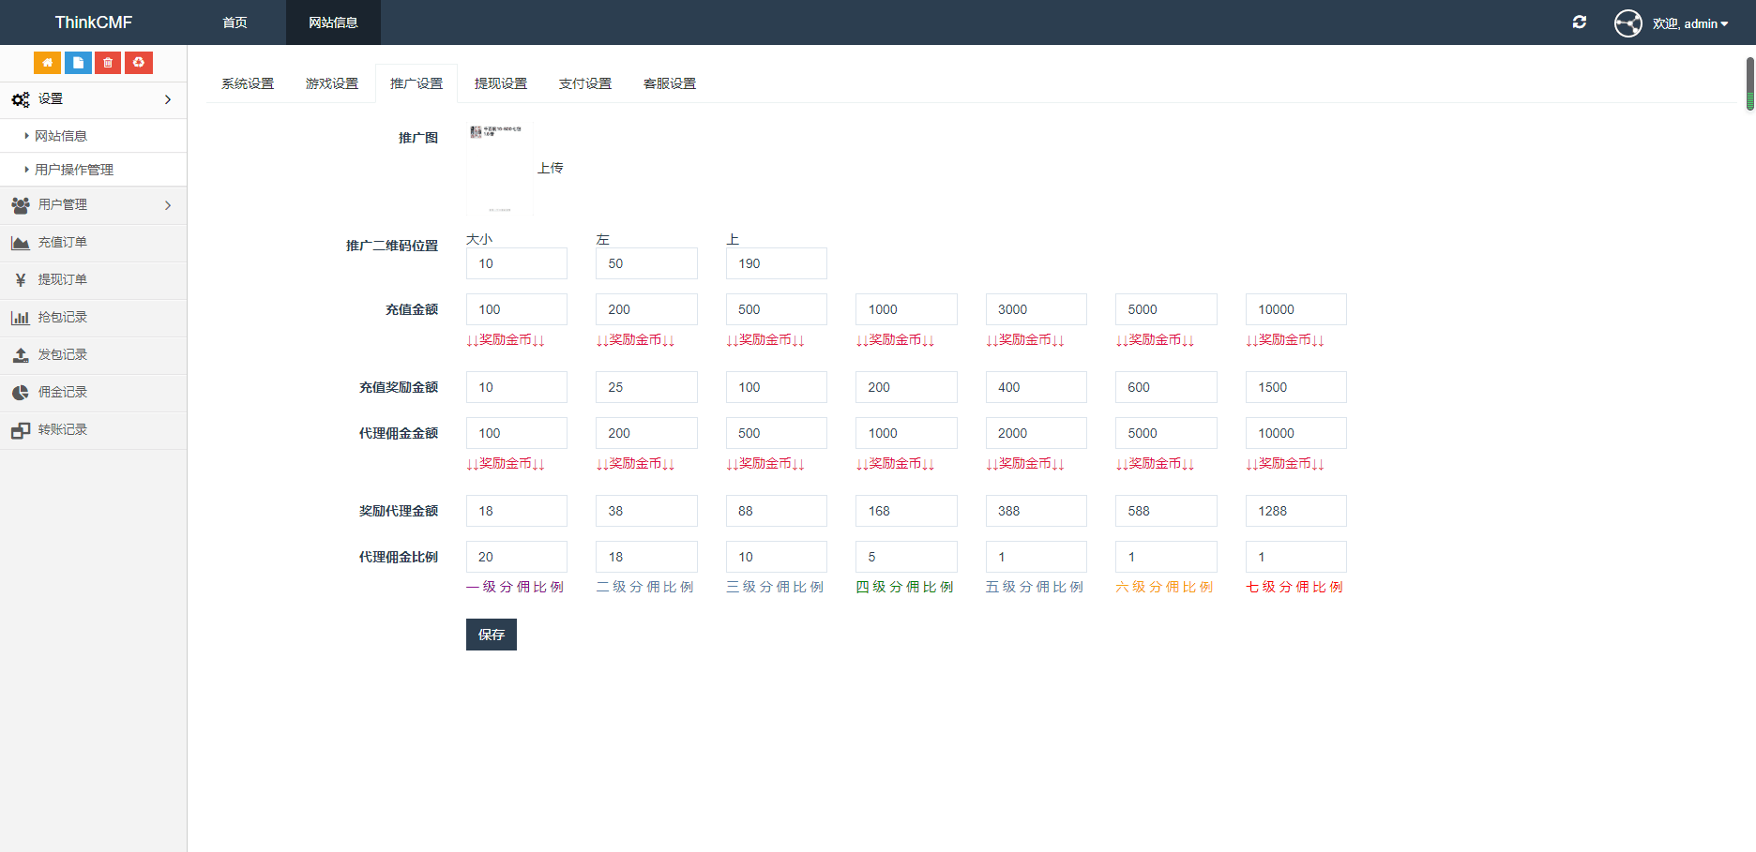The image size is (1756, 852).
Task: Click the red trash shortcut icon
Action: [x=108, y=63]
